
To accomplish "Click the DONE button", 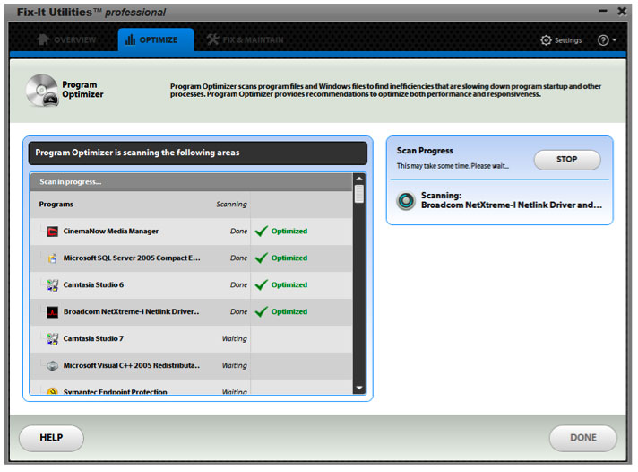I will coord(582,438).
